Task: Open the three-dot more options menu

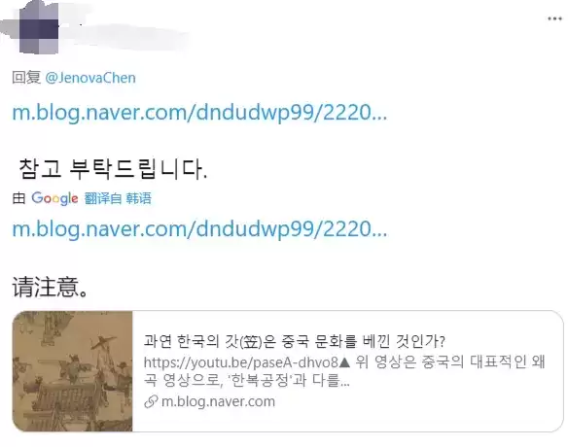Action: [554, 18]
